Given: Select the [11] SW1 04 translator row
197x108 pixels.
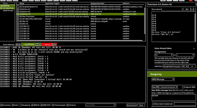Looking at the screenshot, I should click(81, 29).
